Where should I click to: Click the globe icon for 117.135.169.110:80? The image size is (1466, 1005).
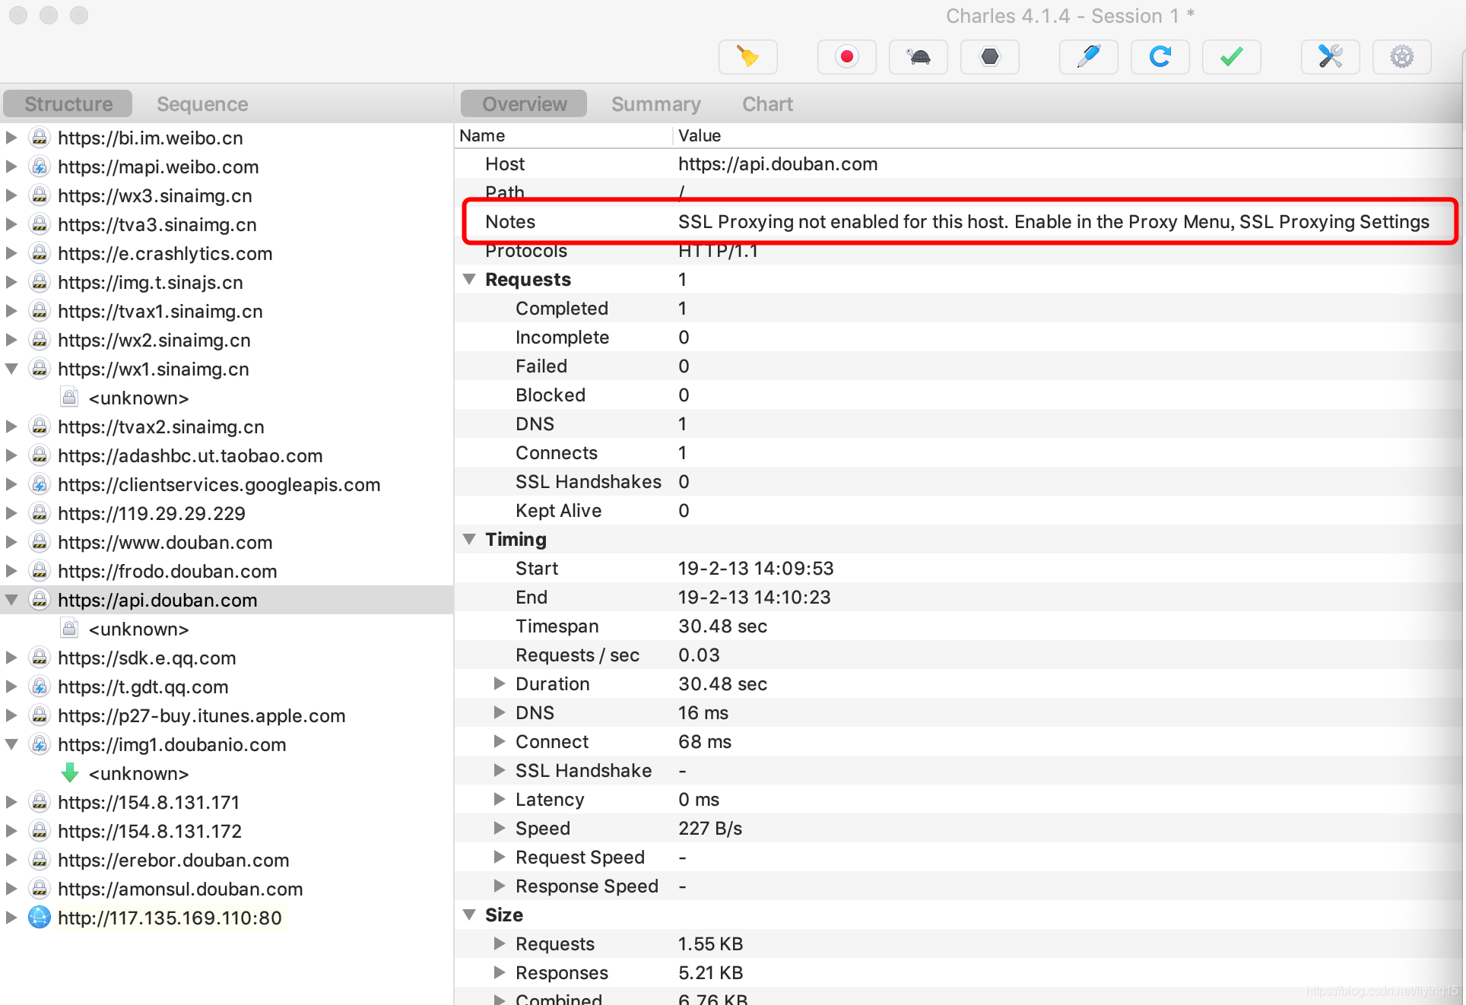[40, 918]
